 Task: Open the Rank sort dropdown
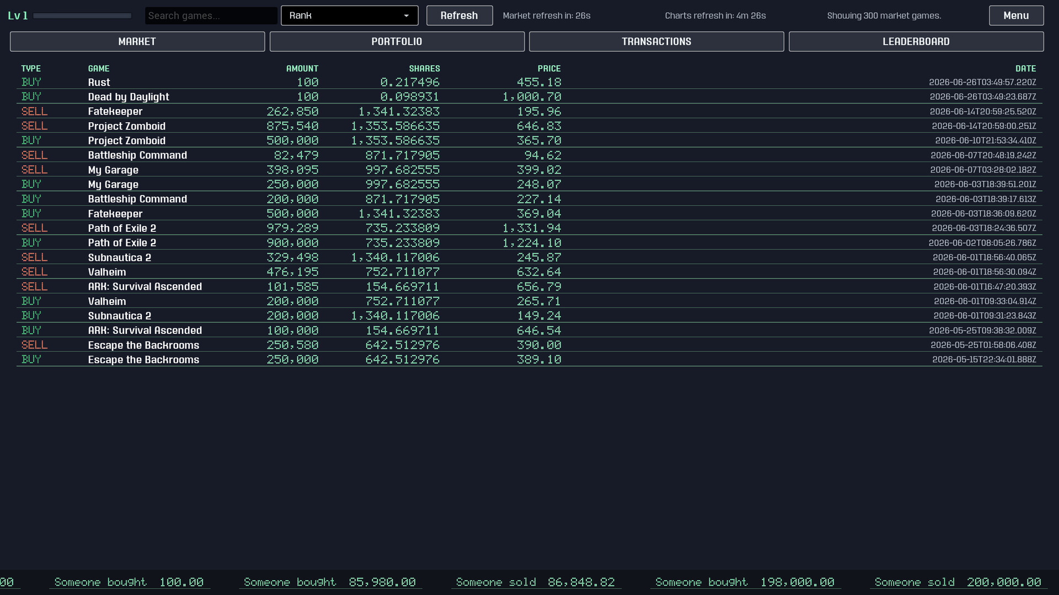(350, 15)
